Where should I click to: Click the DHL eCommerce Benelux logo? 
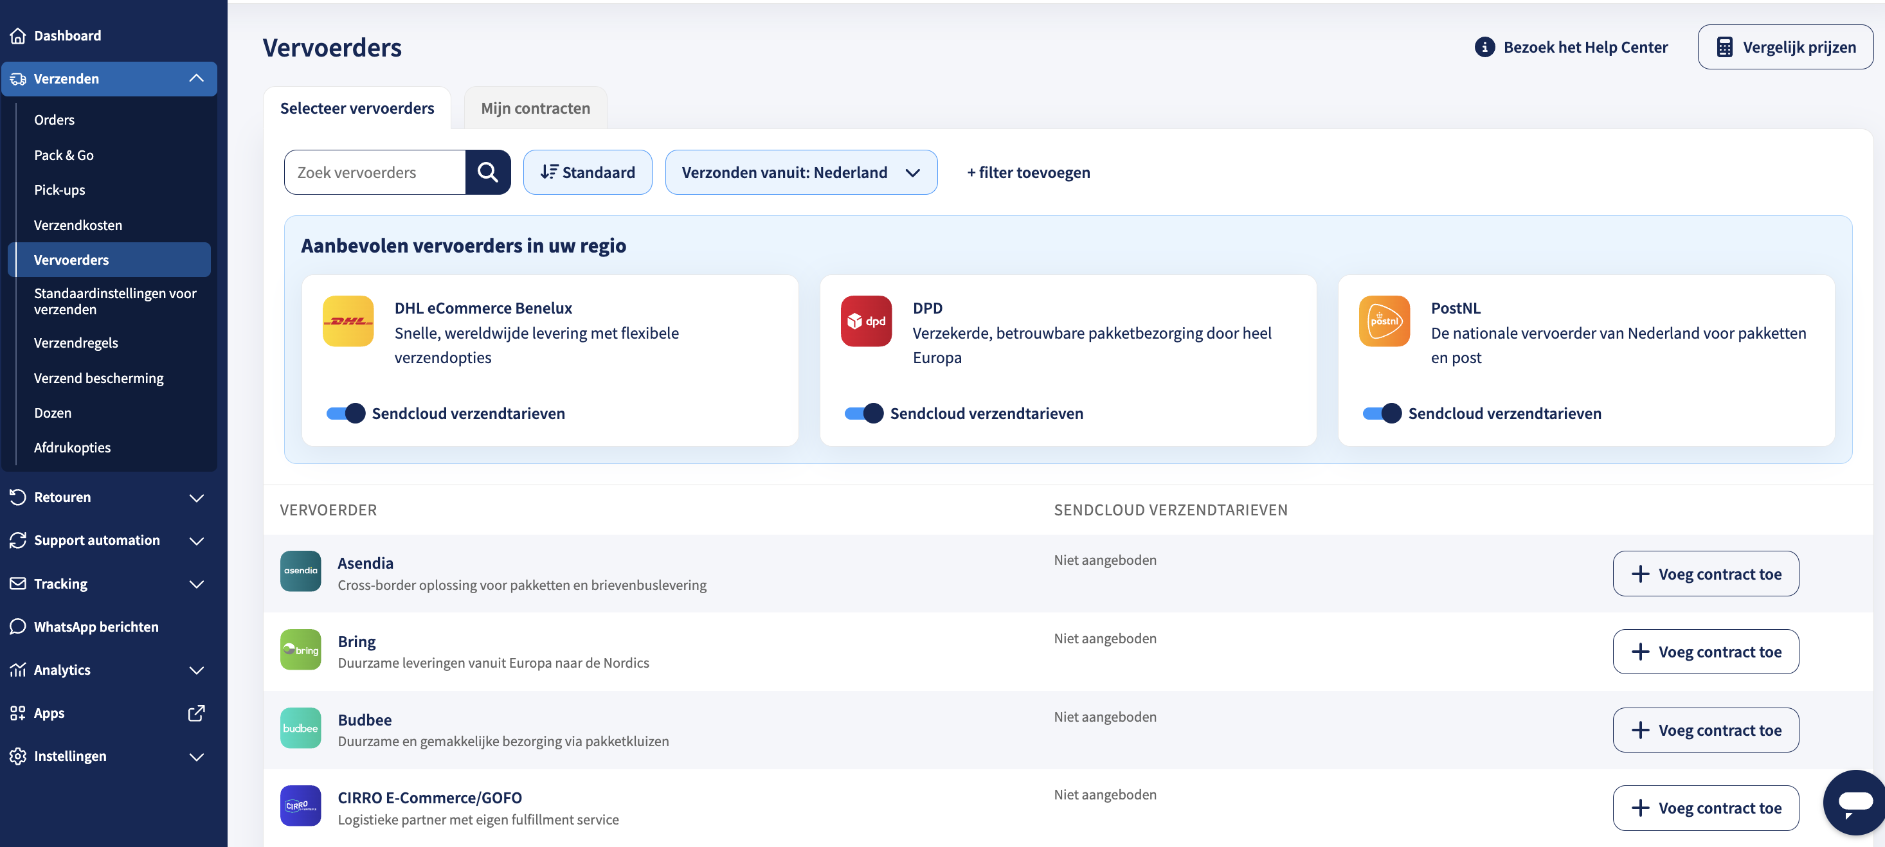click(348, 321)
